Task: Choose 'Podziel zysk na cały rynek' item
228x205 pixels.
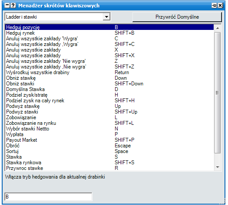Action: [x=109, y=101]
